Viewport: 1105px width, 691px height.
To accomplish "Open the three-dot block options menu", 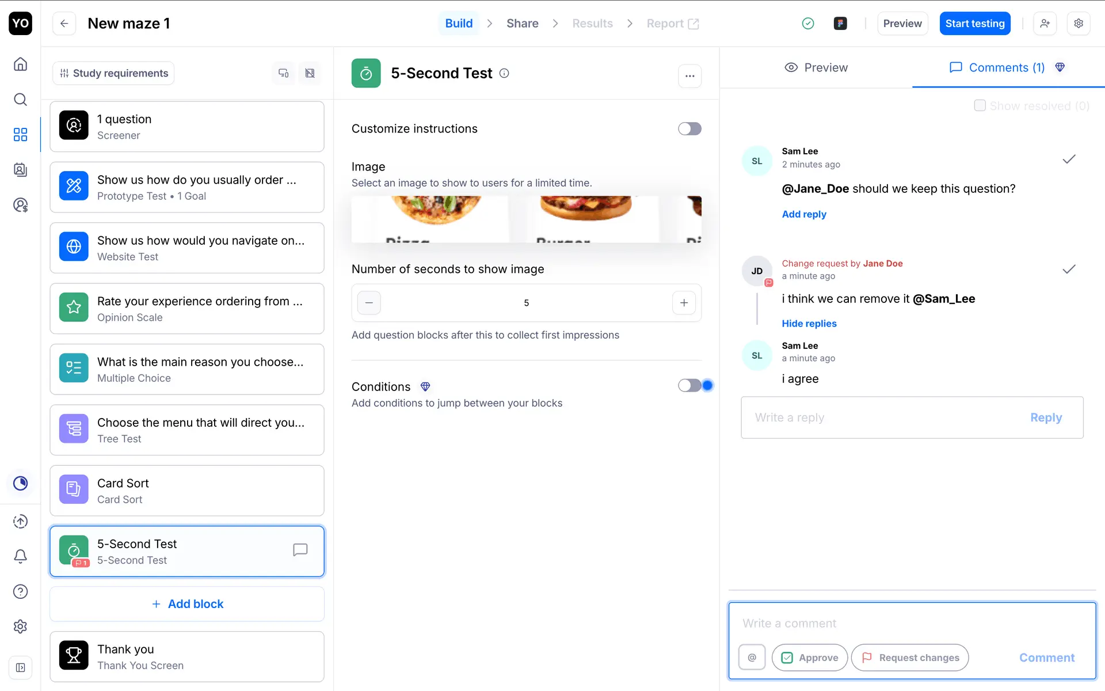I will [x=689, y=76].
